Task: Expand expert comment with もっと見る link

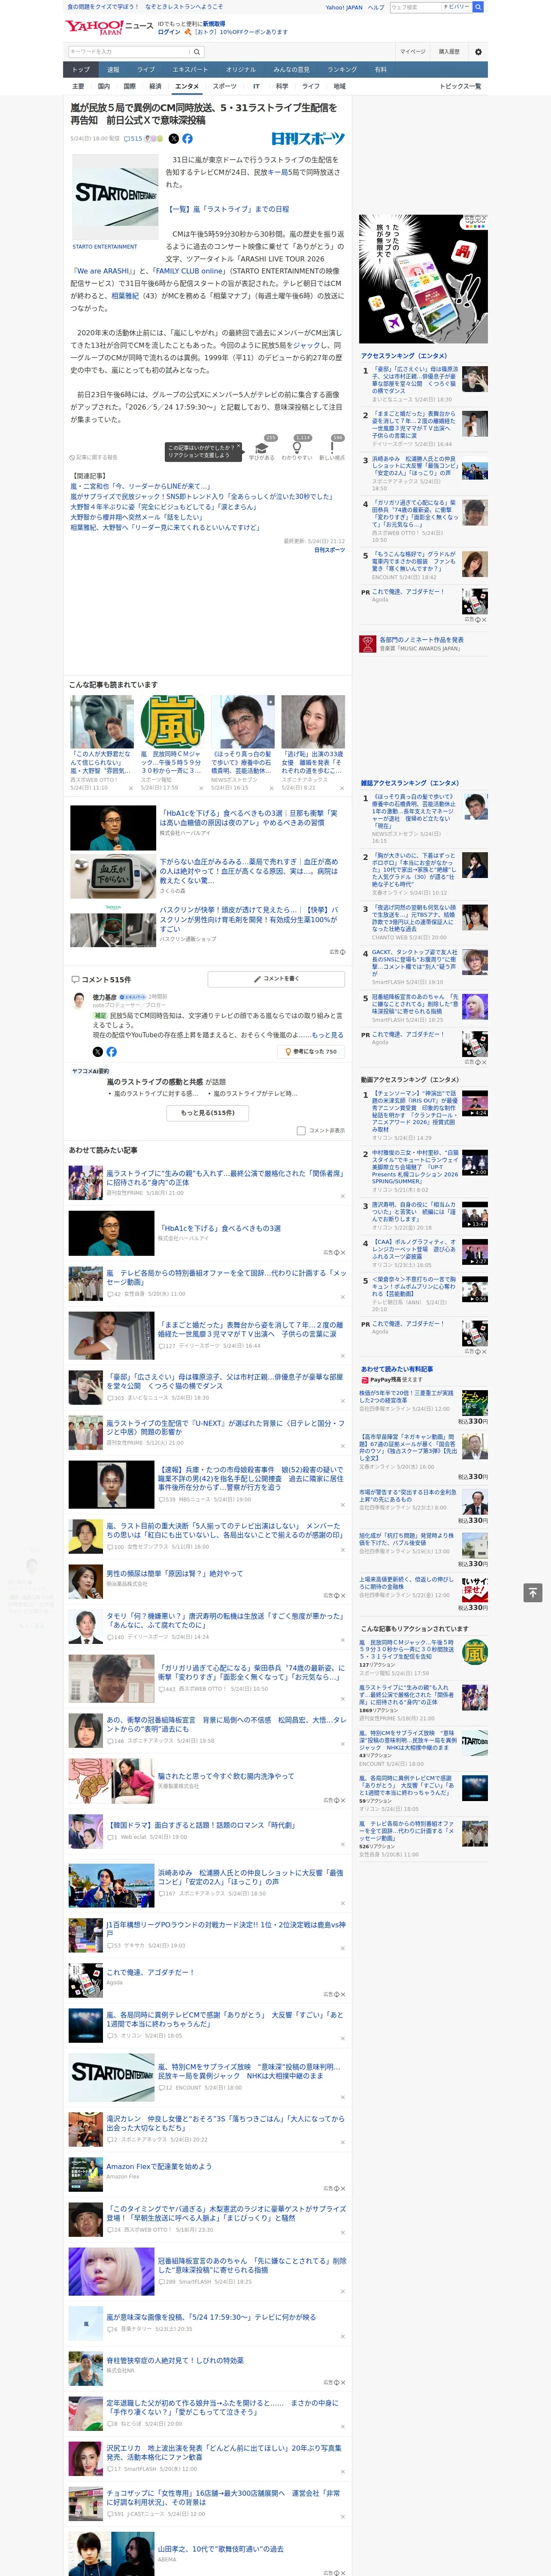Action: (327, 1035)
